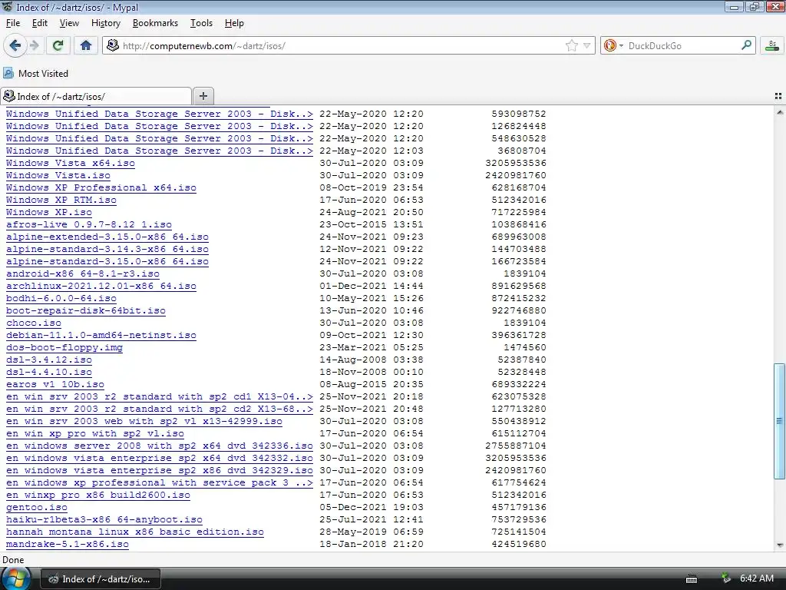Open the Home page icon
The image size is (786, 590).
tap(86, 45)
